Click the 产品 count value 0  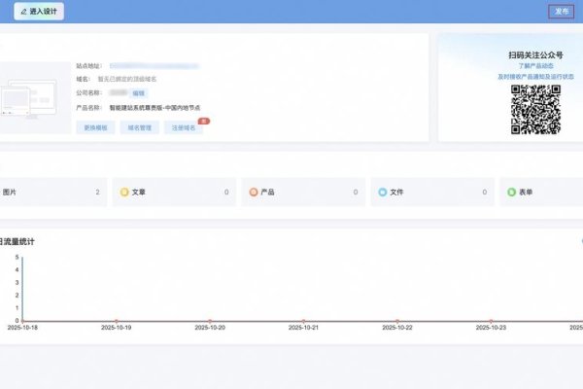356,193
